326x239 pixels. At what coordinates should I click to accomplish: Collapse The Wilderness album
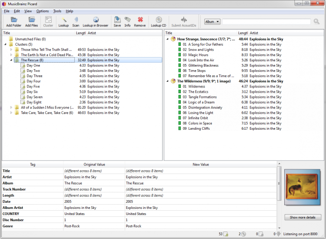coord(167,81)
